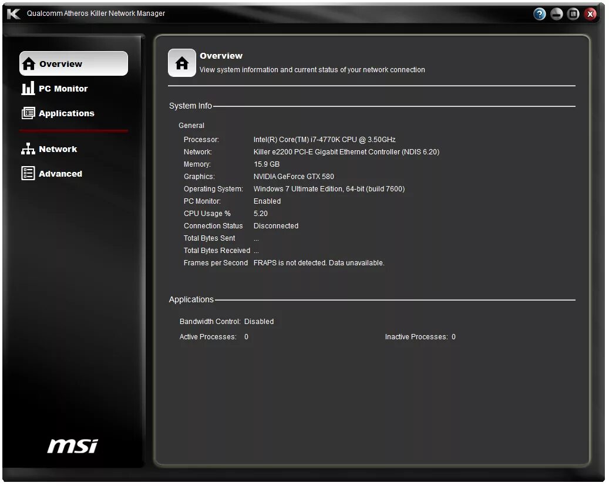Click the Advanced settings list icon
Viewport: 609px width, 486px height.
28,174
